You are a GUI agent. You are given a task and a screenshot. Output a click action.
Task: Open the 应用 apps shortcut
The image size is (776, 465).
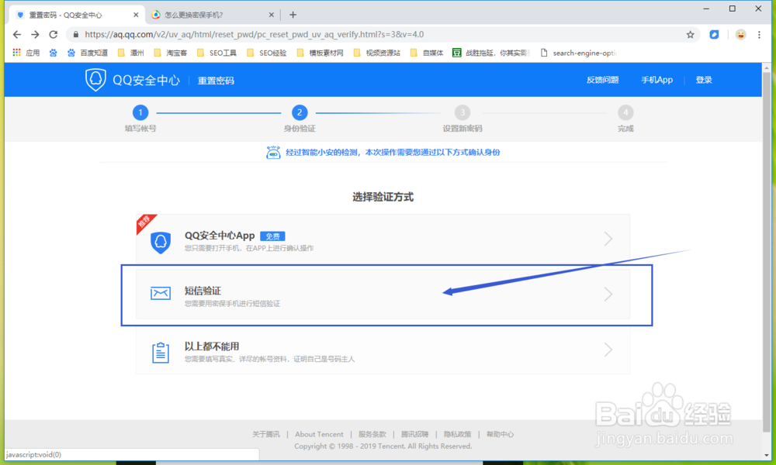tap(26, 53)
